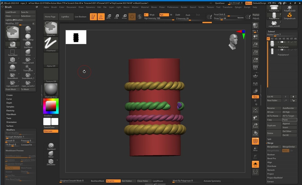Expand the Depth brush section
The image size is (302, 185).
coord(9,103)
